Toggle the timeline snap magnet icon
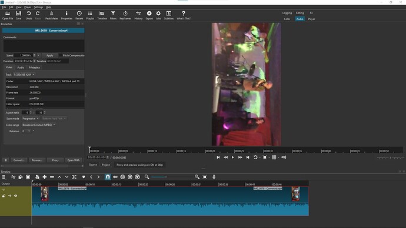 108,177
